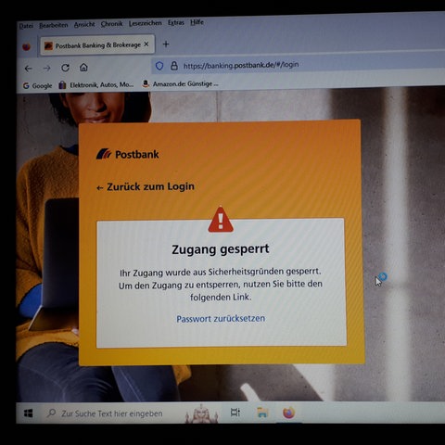Click the red warning triangle icon
The image size is (445, 445).
(221, 220)
